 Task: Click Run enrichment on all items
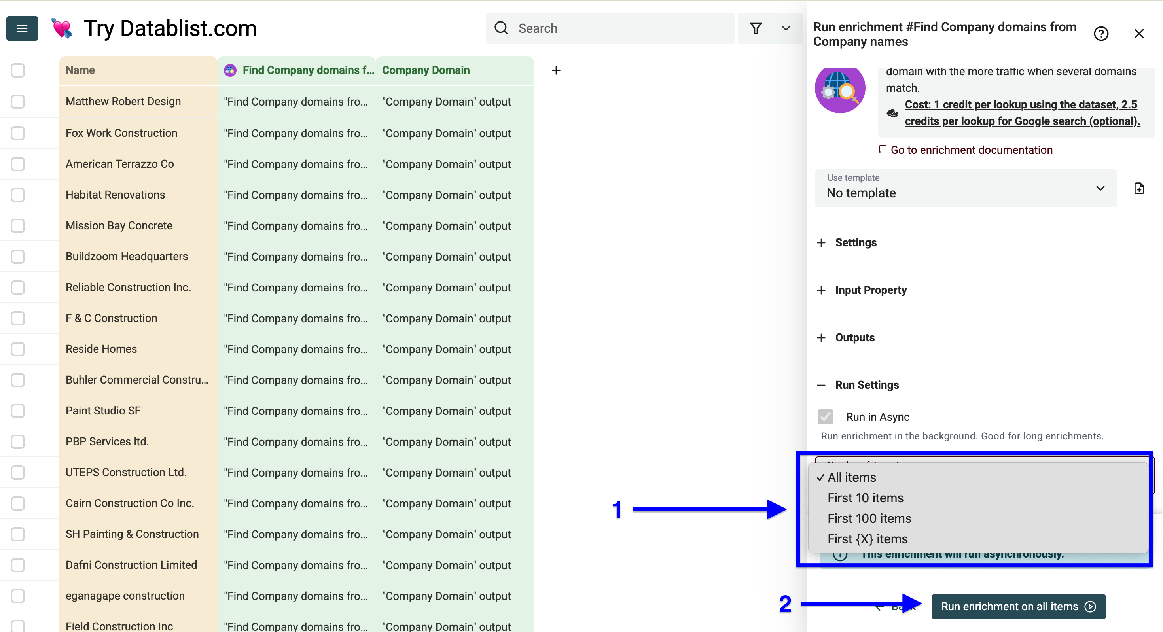(x=1018, y=606)
